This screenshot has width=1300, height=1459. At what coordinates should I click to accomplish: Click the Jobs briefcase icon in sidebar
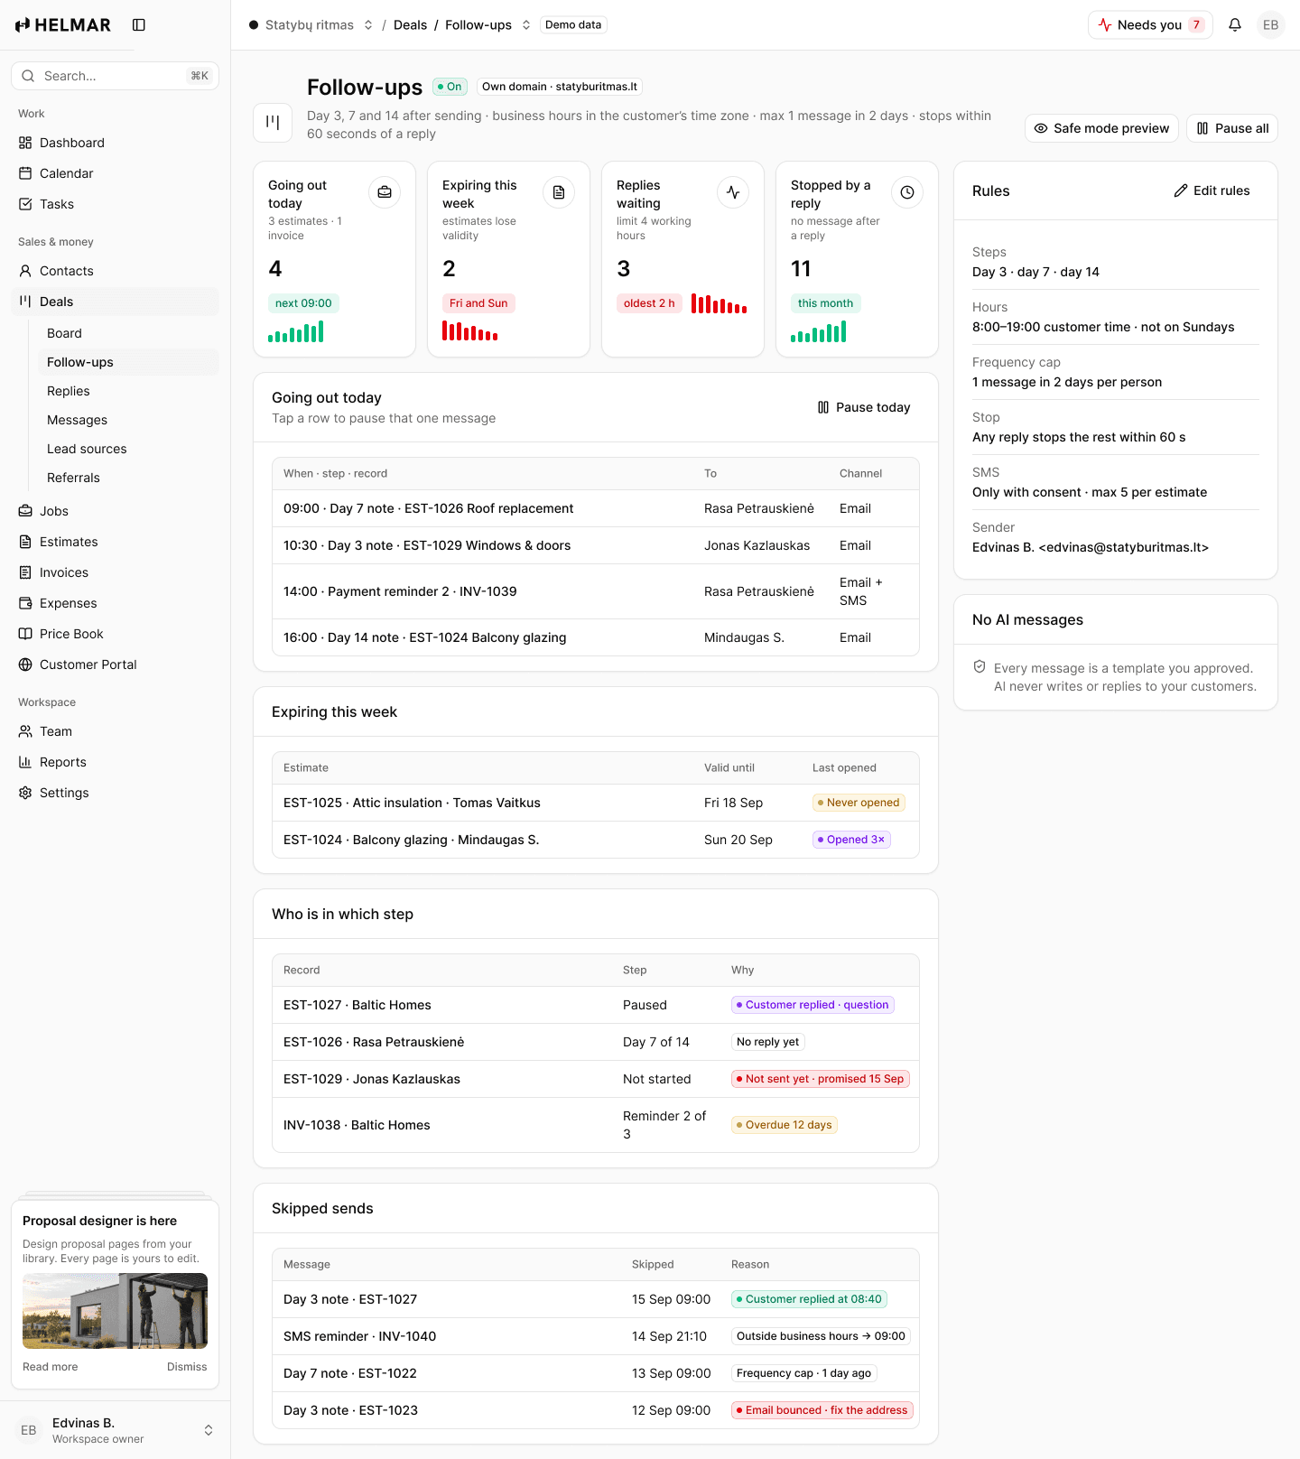click(x=25, y=511)
